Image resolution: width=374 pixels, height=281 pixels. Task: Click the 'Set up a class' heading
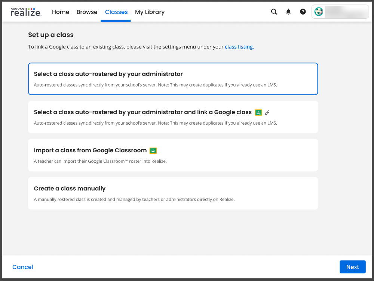tap(51, 35)
